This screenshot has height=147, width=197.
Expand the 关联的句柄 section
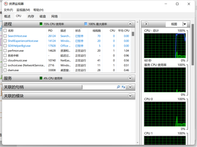[130, 87]
